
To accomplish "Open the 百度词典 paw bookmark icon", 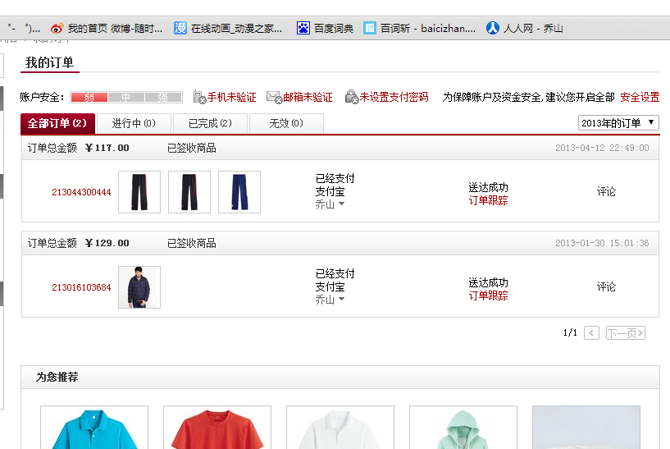I will click(303, 28).
